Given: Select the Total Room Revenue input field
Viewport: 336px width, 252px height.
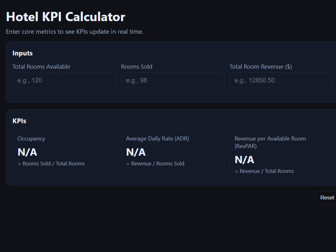Looking at the screenshot, I should tap(281, 80).
